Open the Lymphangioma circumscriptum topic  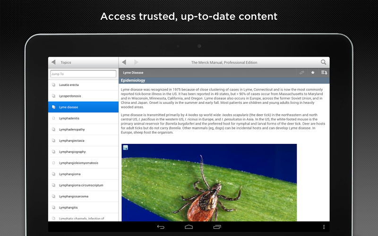[x=84, y=185]
